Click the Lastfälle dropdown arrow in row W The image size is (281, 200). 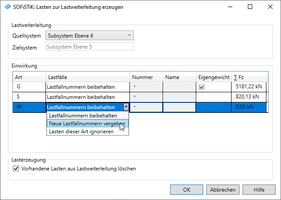(x=126, y=107)
